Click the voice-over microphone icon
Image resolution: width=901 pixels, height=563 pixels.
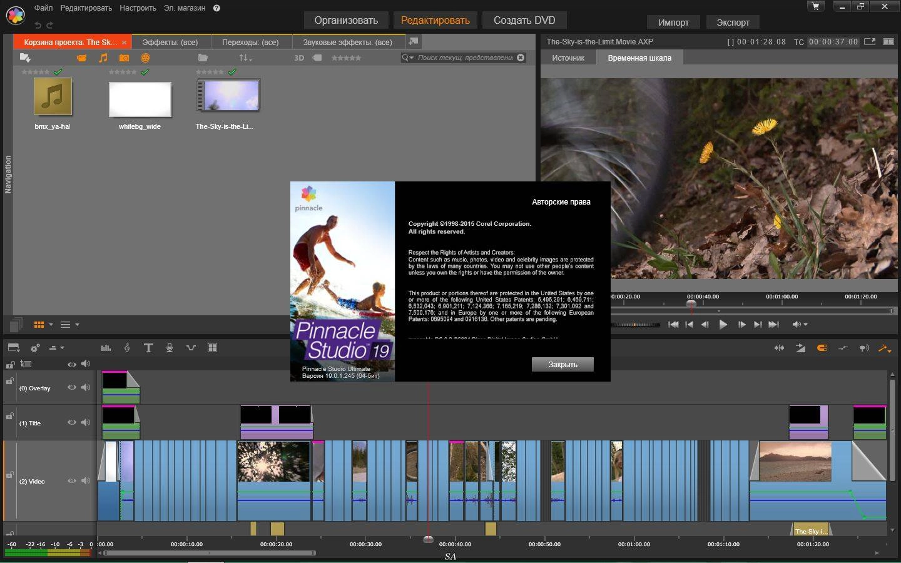[x=170, y=348]
